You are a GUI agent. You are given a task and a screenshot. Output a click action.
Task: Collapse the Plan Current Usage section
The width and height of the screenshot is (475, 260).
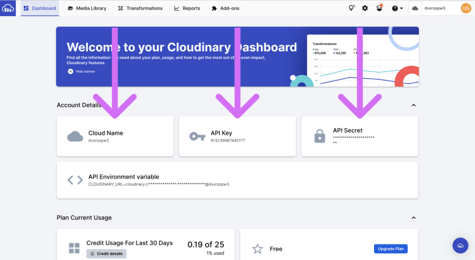pos(413,217)
